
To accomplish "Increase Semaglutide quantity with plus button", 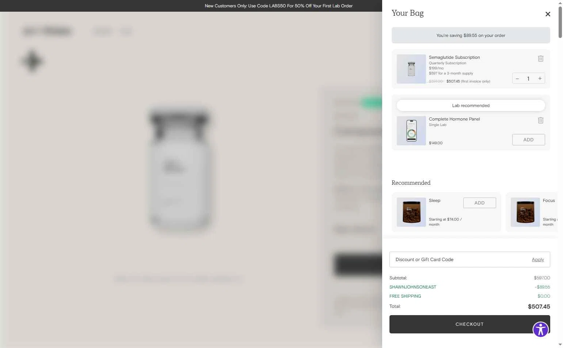I will pyautogui.click(x=540, y=79).
